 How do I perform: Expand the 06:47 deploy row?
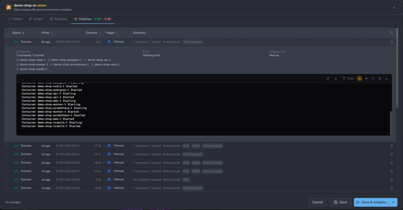pyautogui.click(x=8, y=171)
